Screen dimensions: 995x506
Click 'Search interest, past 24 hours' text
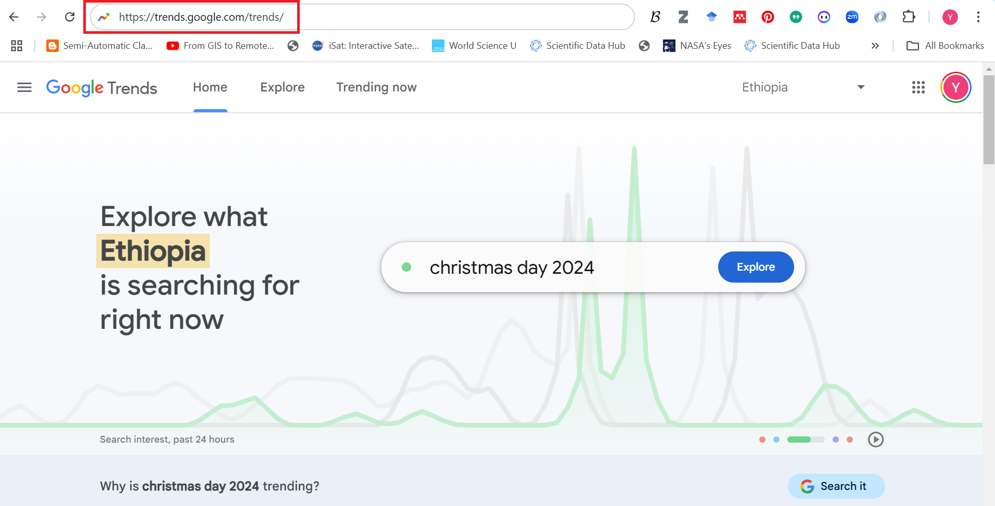coord(167,440)
